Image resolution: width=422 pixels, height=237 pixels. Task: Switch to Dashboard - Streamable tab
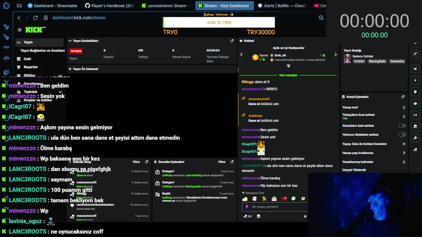(x=52, y=6)
